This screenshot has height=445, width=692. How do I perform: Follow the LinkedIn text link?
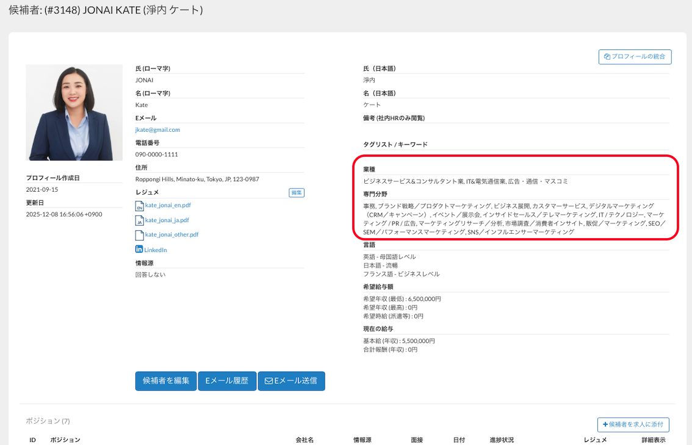(156, 250)
